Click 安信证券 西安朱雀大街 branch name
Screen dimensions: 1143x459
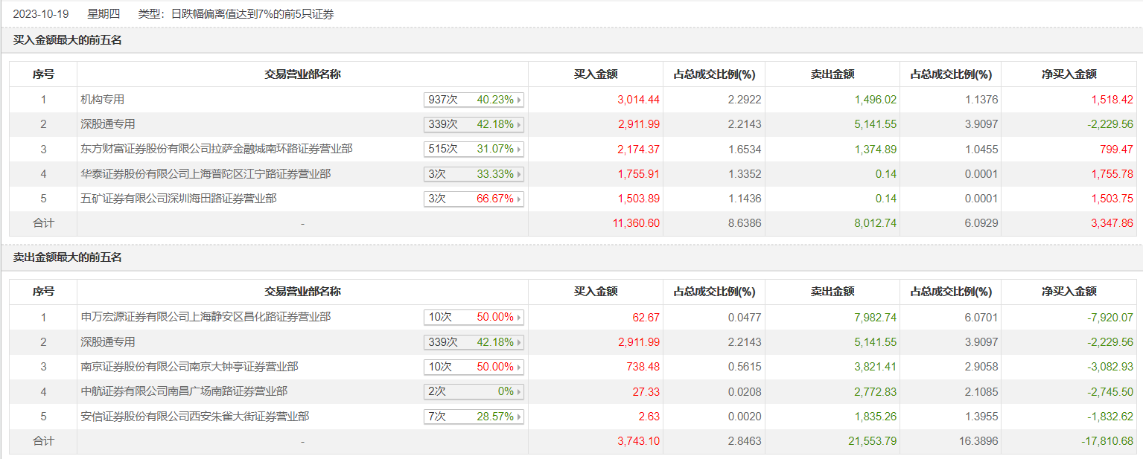pyautogui.click(x=194, y=417)
